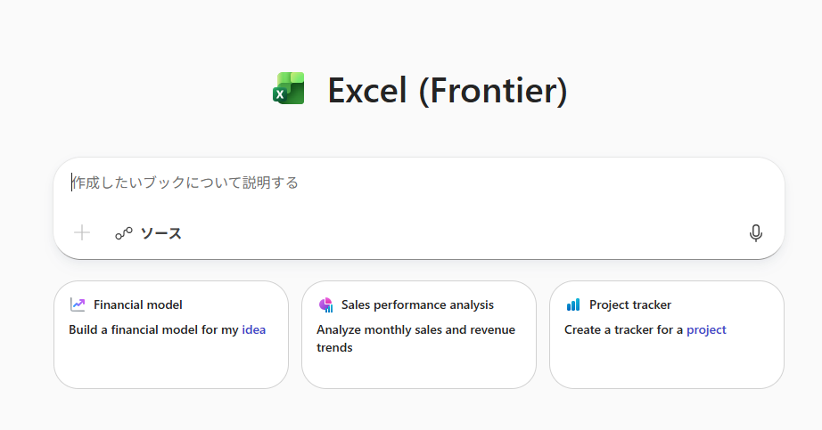Click the highlighted "project" placeholder word
The width and height of the screenshot is (822, 430).
706,329
